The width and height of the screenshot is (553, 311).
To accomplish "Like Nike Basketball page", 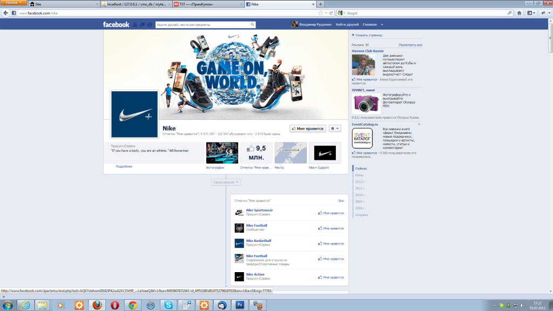I will click(331, 244).
